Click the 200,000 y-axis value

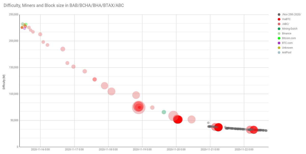coord(13,41)
